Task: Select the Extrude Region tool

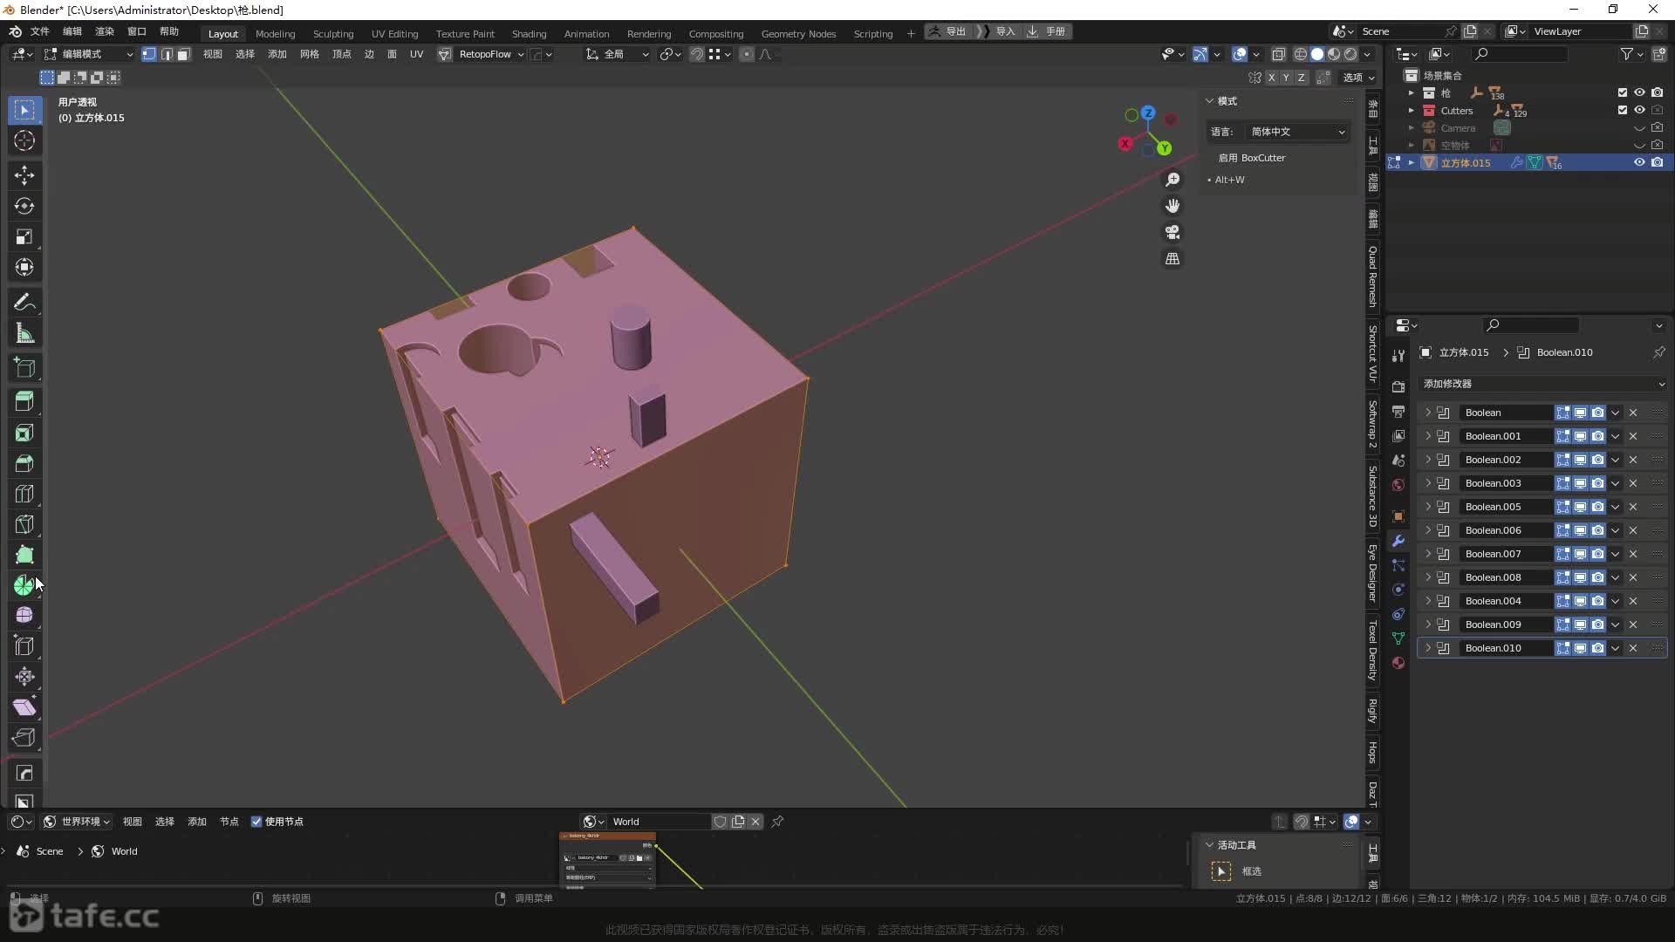Action: (x=24, y=402)
